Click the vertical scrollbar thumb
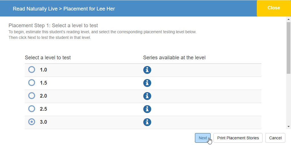 pyautogui.click(x=288, y=48)
